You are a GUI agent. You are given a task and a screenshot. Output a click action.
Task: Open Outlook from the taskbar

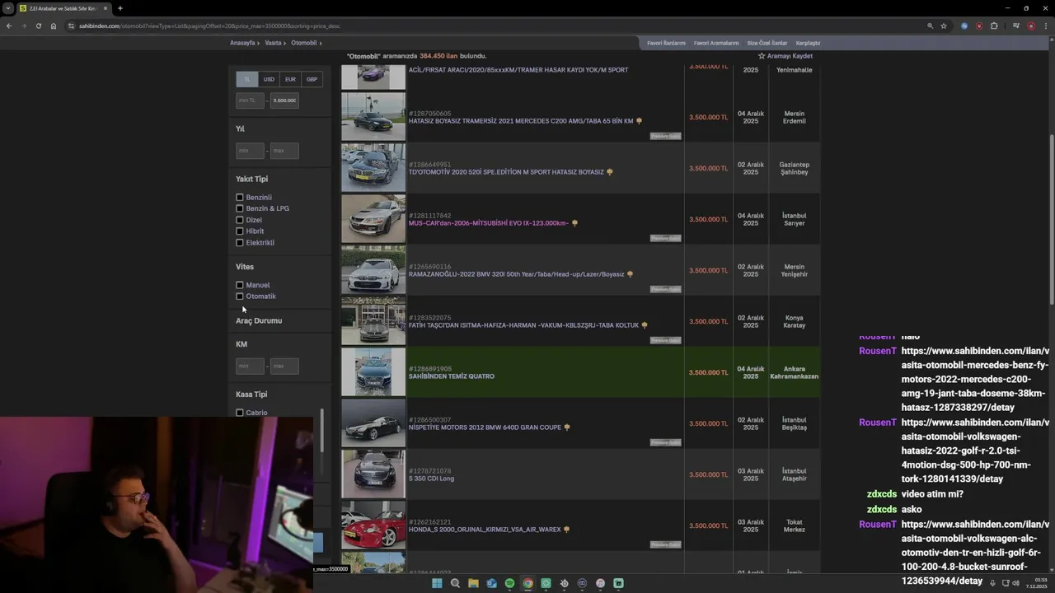491,583
